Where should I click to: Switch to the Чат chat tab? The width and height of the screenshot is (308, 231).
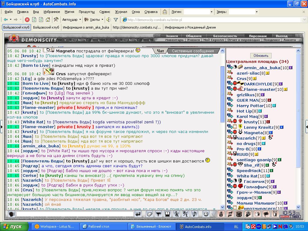pyautogui.click(x=160, y=51)
